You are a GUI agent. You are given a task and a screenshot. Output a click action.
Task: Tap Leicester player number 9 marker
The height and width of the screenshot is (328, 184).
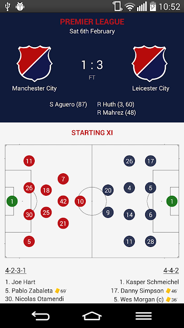coord(108,213)
